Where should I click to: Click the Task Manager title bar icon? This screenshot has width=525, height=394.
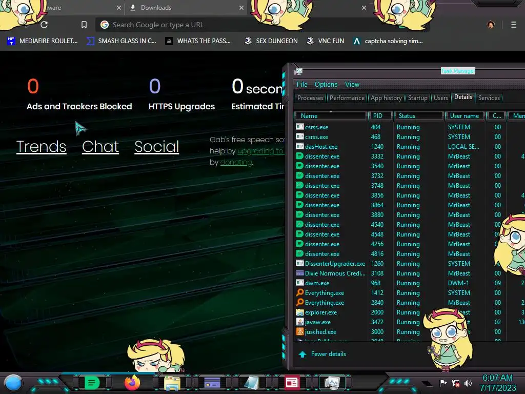point(298,71)
